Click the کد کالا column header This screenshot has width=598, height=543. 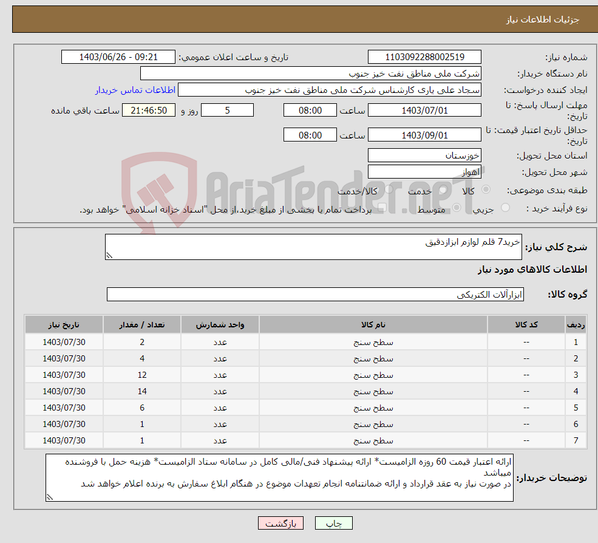click(526, 325)
